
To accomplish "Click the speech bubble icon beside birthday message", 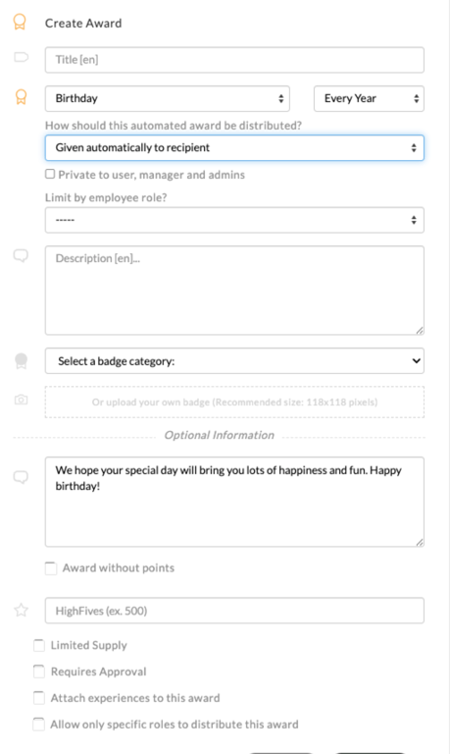I will pyautogui.click(x=21, y=477).
